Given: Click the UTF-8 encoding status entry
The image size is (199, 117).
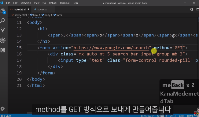Looking at the screenshot, I should click(x=173, y=116).
